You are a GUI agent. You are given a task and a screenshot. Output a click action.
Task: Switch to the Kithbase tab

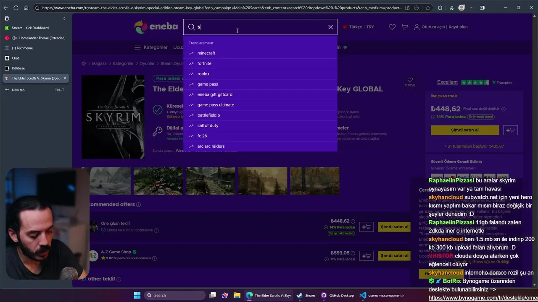pyautogui.click(x=35, y=68)
